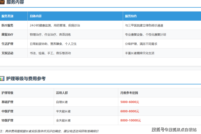Click the 5000-6000元 price text
Viewport: 201px width, 134px height.
coord(130,102)
